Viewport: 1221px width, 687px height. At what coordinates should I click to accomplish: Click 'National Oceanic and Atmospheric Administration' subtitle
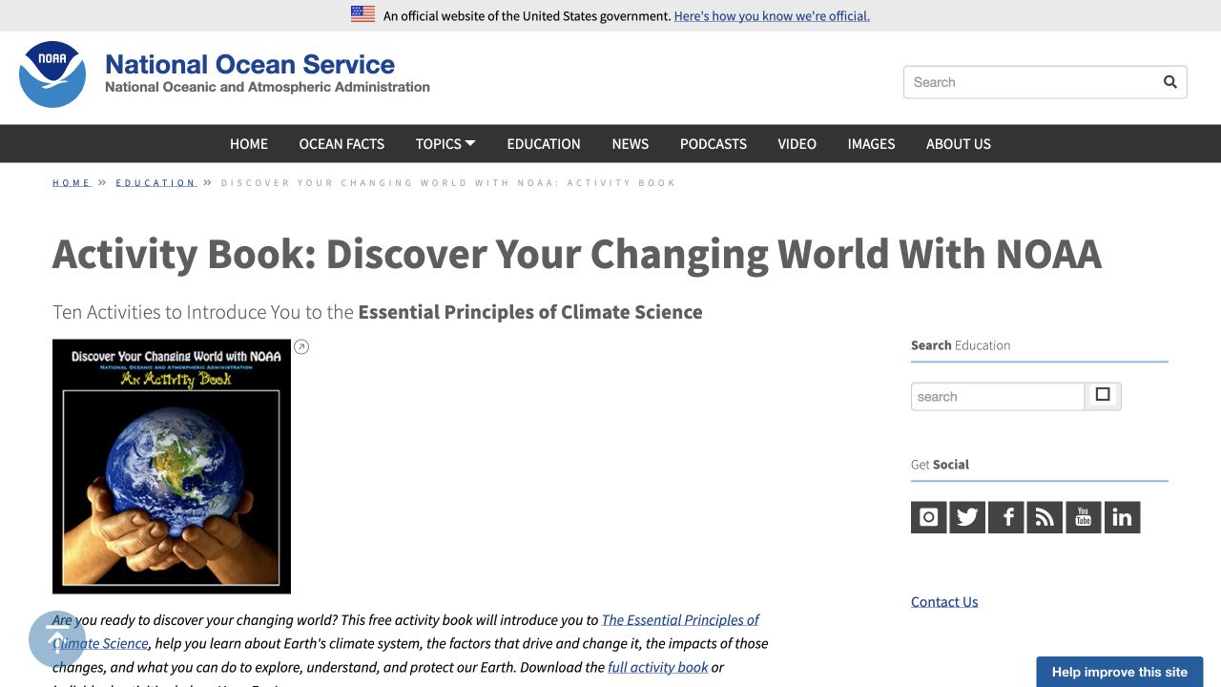[267, 87]
